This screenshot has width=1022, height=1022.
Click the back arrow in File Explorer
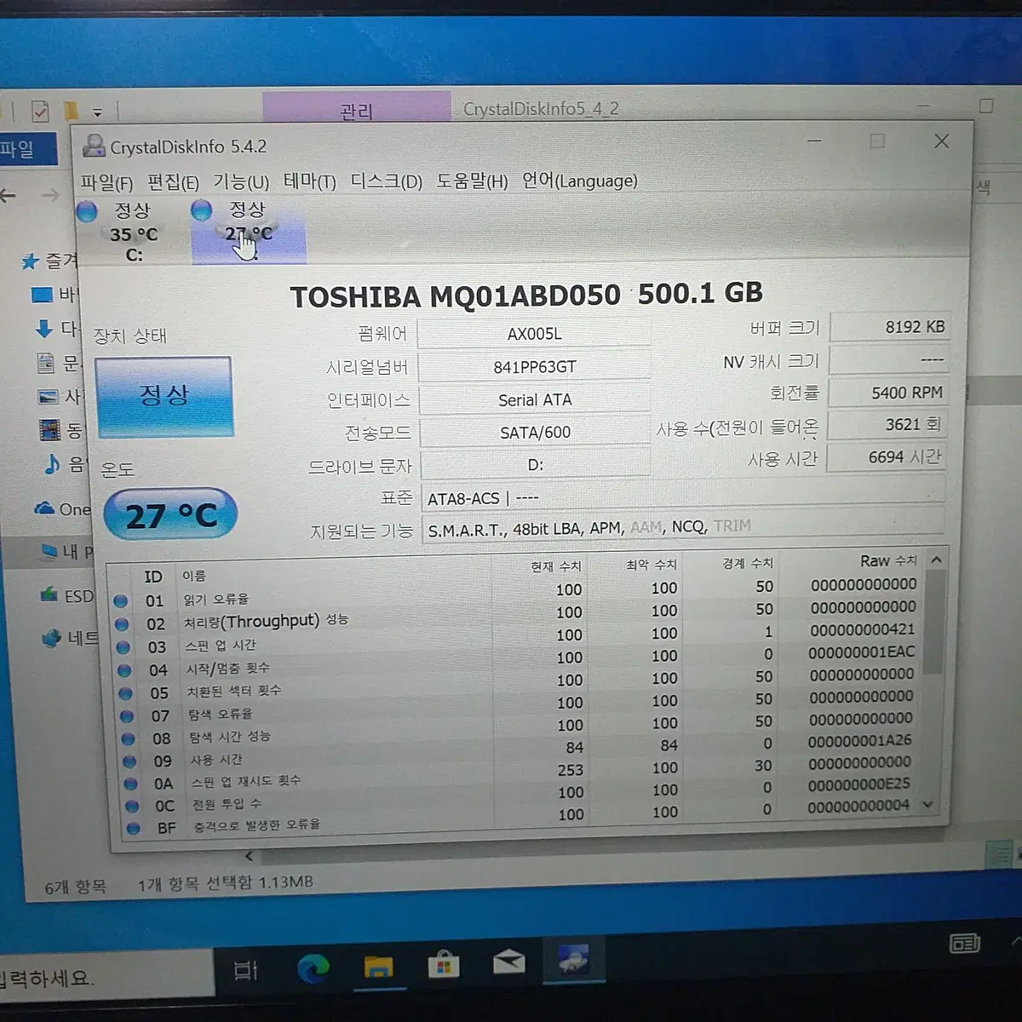(x=9, y=195)
